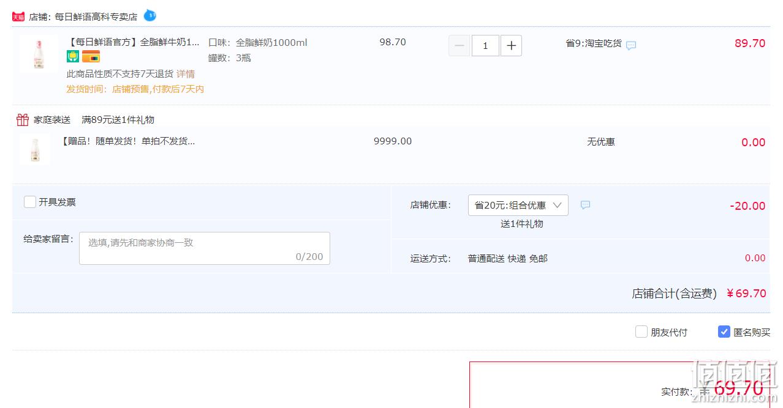
Task: Click the promo text 满89元送1件礼物
Action: point(118,120)
